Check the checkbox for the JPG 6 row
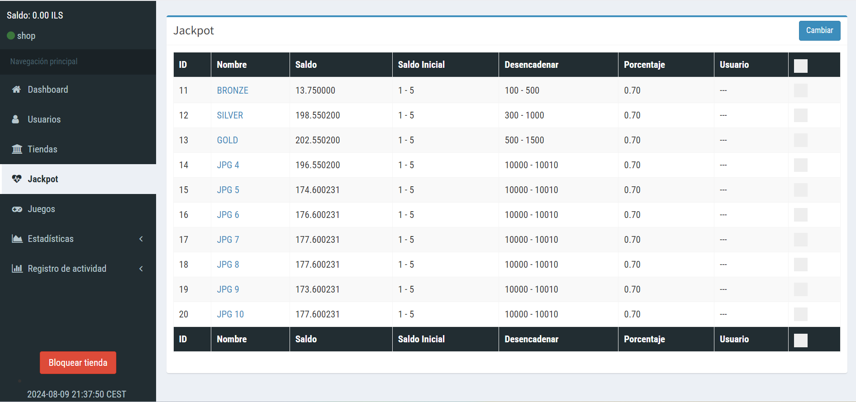This screenshot has width=856, height=402. pos(801,215)
